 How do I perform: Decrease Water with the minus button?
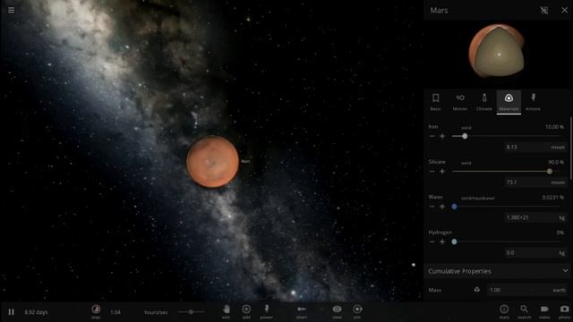coord(432,207)
